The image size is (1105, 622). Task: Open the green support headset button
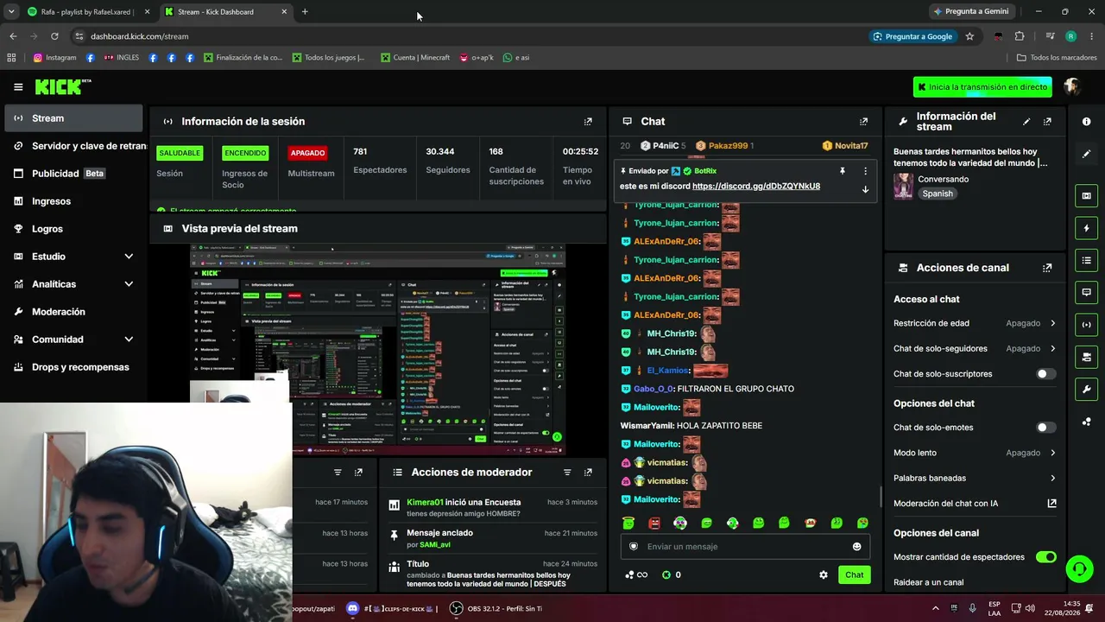click(1079, 568)
